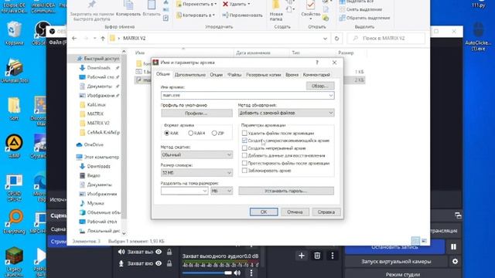
Task: Launch CPUID CPU-Z from the desktop
Action: (14, 188)
